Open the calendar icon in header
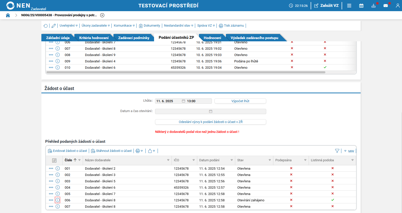402x213 pixels. [x=361, y=6]
